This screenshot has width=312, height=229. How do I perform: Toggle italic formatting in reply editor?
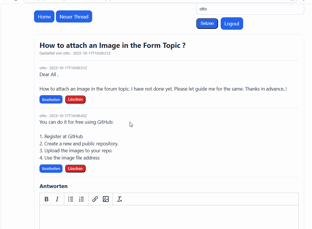coord(57,199)
